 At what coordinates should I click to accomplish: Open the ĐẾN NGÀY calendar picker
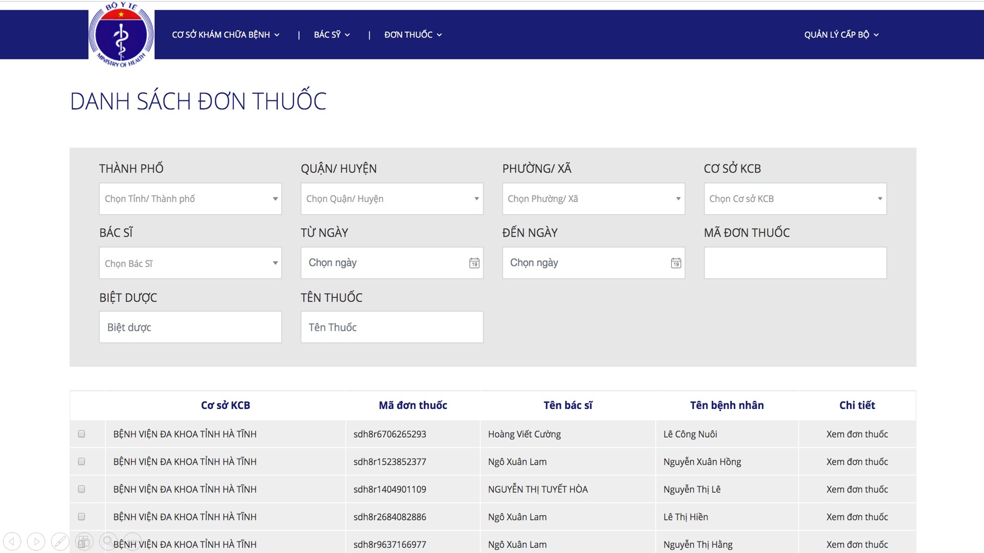pyautogui.click(x=675, y=263)
